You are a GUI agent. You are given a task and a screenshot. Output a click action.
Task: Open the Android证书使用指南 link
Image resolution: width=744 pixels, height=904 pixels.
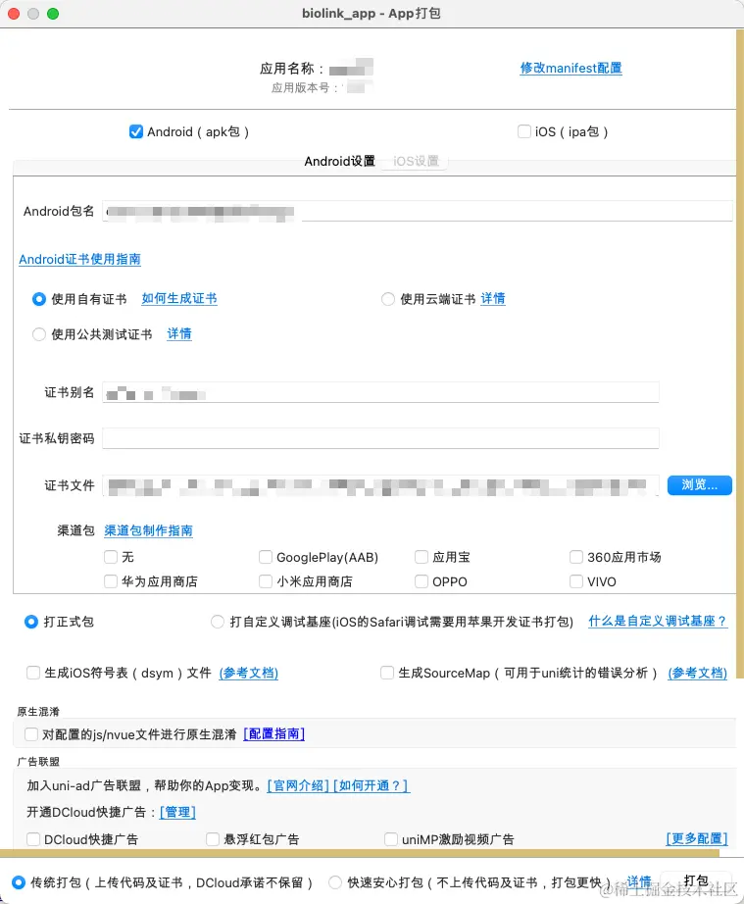(x=79, y=259)
